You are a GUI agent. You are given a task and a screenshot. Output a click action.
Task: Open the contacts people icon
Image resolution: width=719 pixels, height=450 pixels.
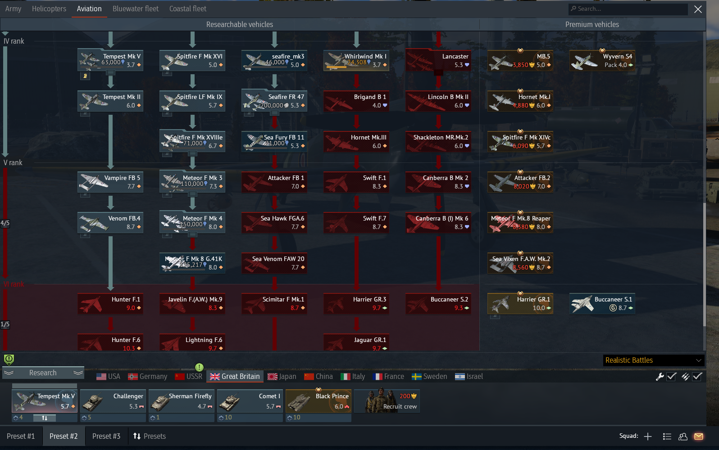point(683,436)
